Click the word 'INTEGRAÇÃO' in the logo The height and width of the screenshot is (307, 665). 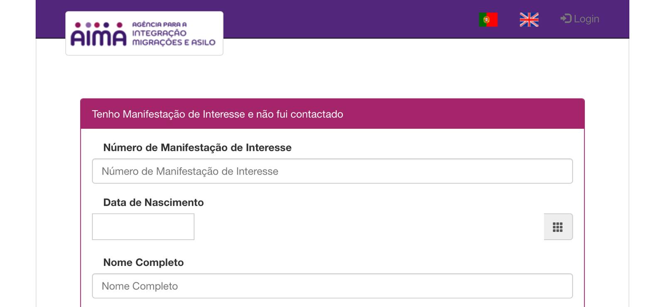point(159,33)
